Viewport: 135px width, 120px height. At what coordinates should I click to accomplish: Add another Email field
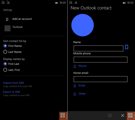pyautogui.click(x=82, y=85)
